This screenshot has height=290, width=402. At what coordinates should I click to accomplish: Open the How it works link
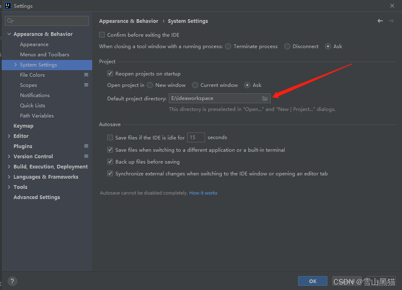203,193
